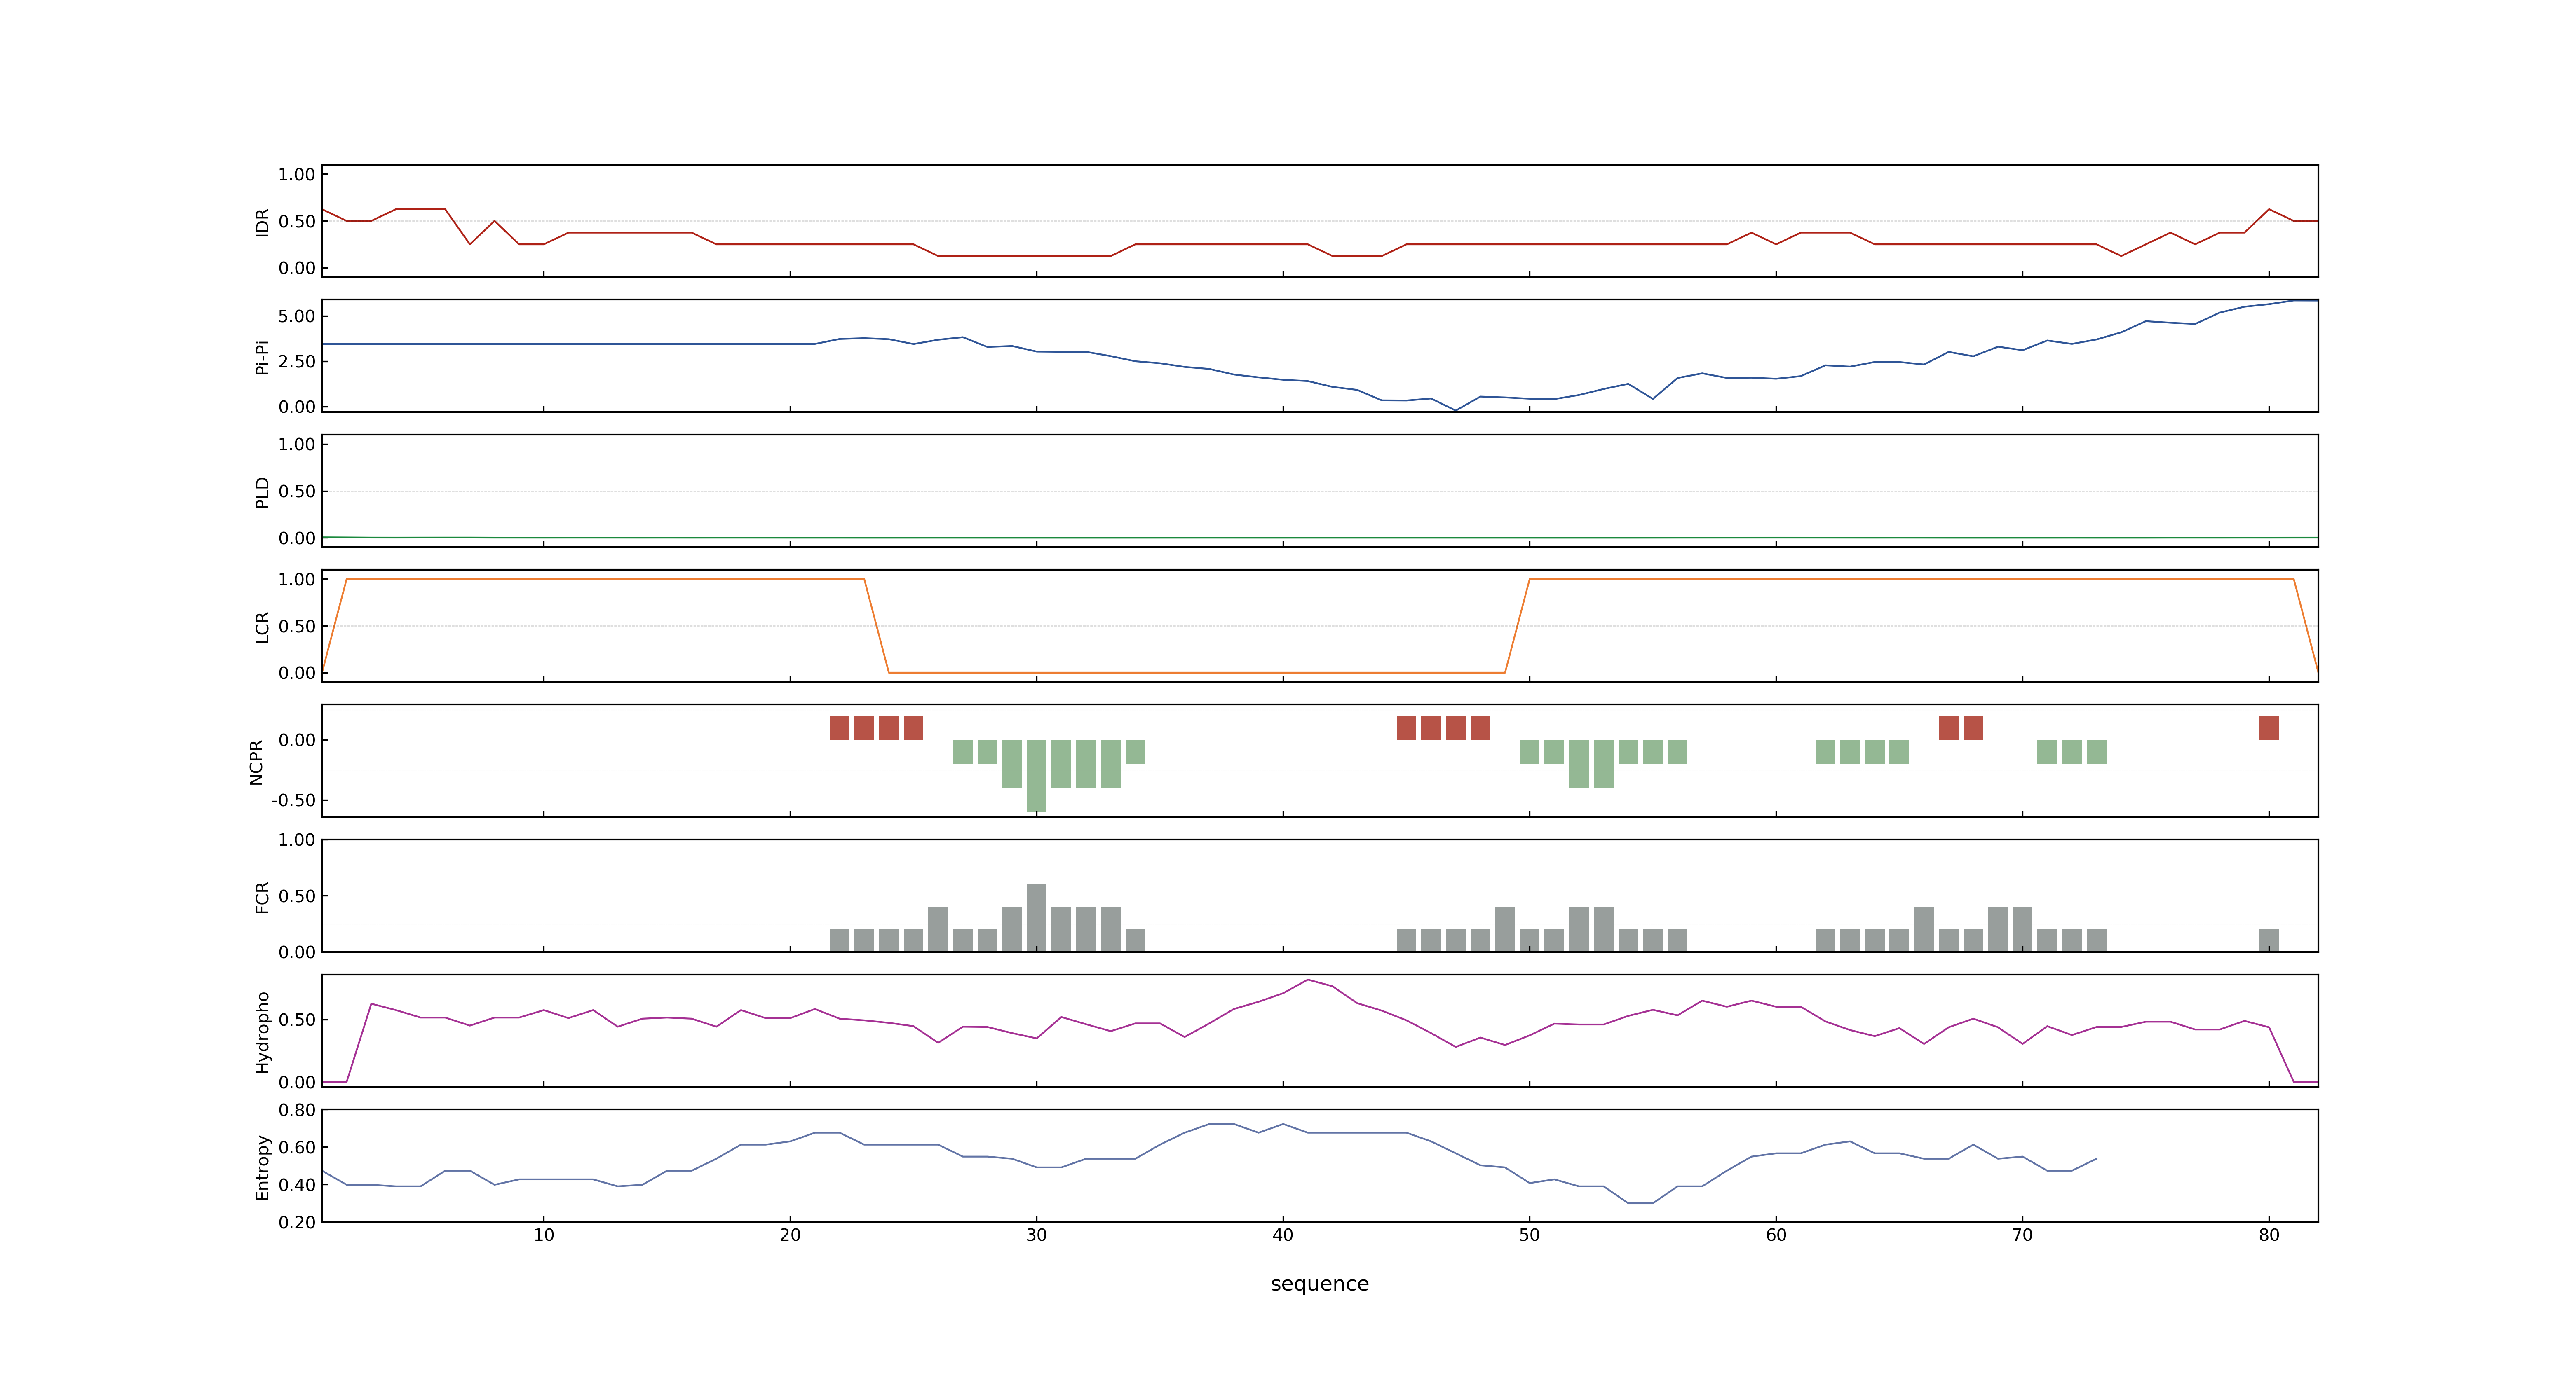The width and height of the screenshot is (2576, 1373).
Task: Click the 1.00 tick on FCR axis
Action: [x=297, y=840]
